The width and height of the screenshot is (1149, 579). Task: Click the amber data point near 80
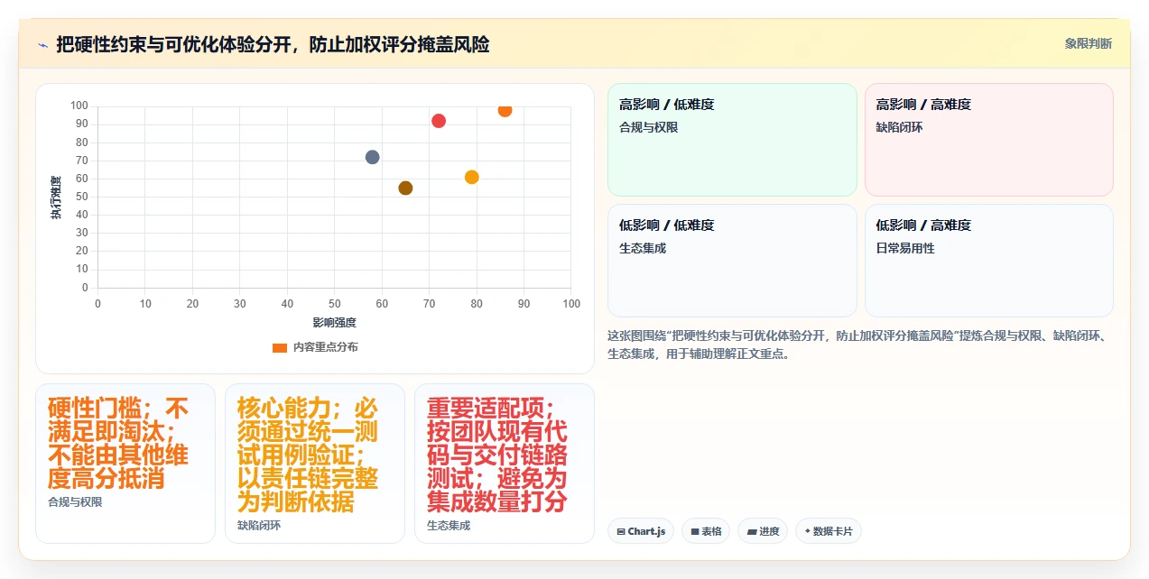click(471, 177)
